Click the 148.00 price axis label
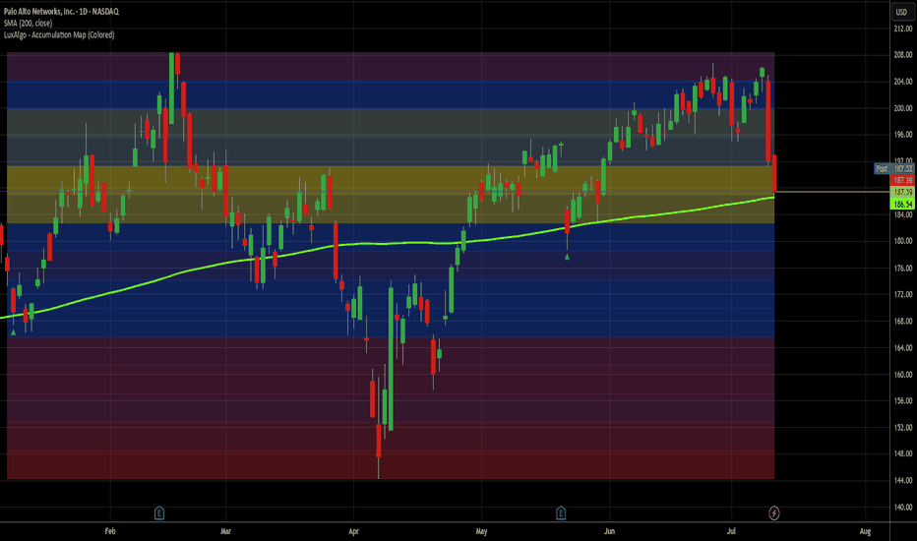The width and height of the screenshot is (917, 541). pos(903,453)
